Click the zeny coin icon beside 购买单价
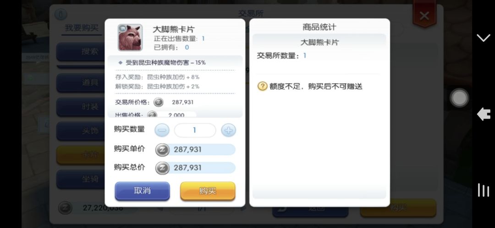This screenshot has height=228, width=495. pos(162,149)
